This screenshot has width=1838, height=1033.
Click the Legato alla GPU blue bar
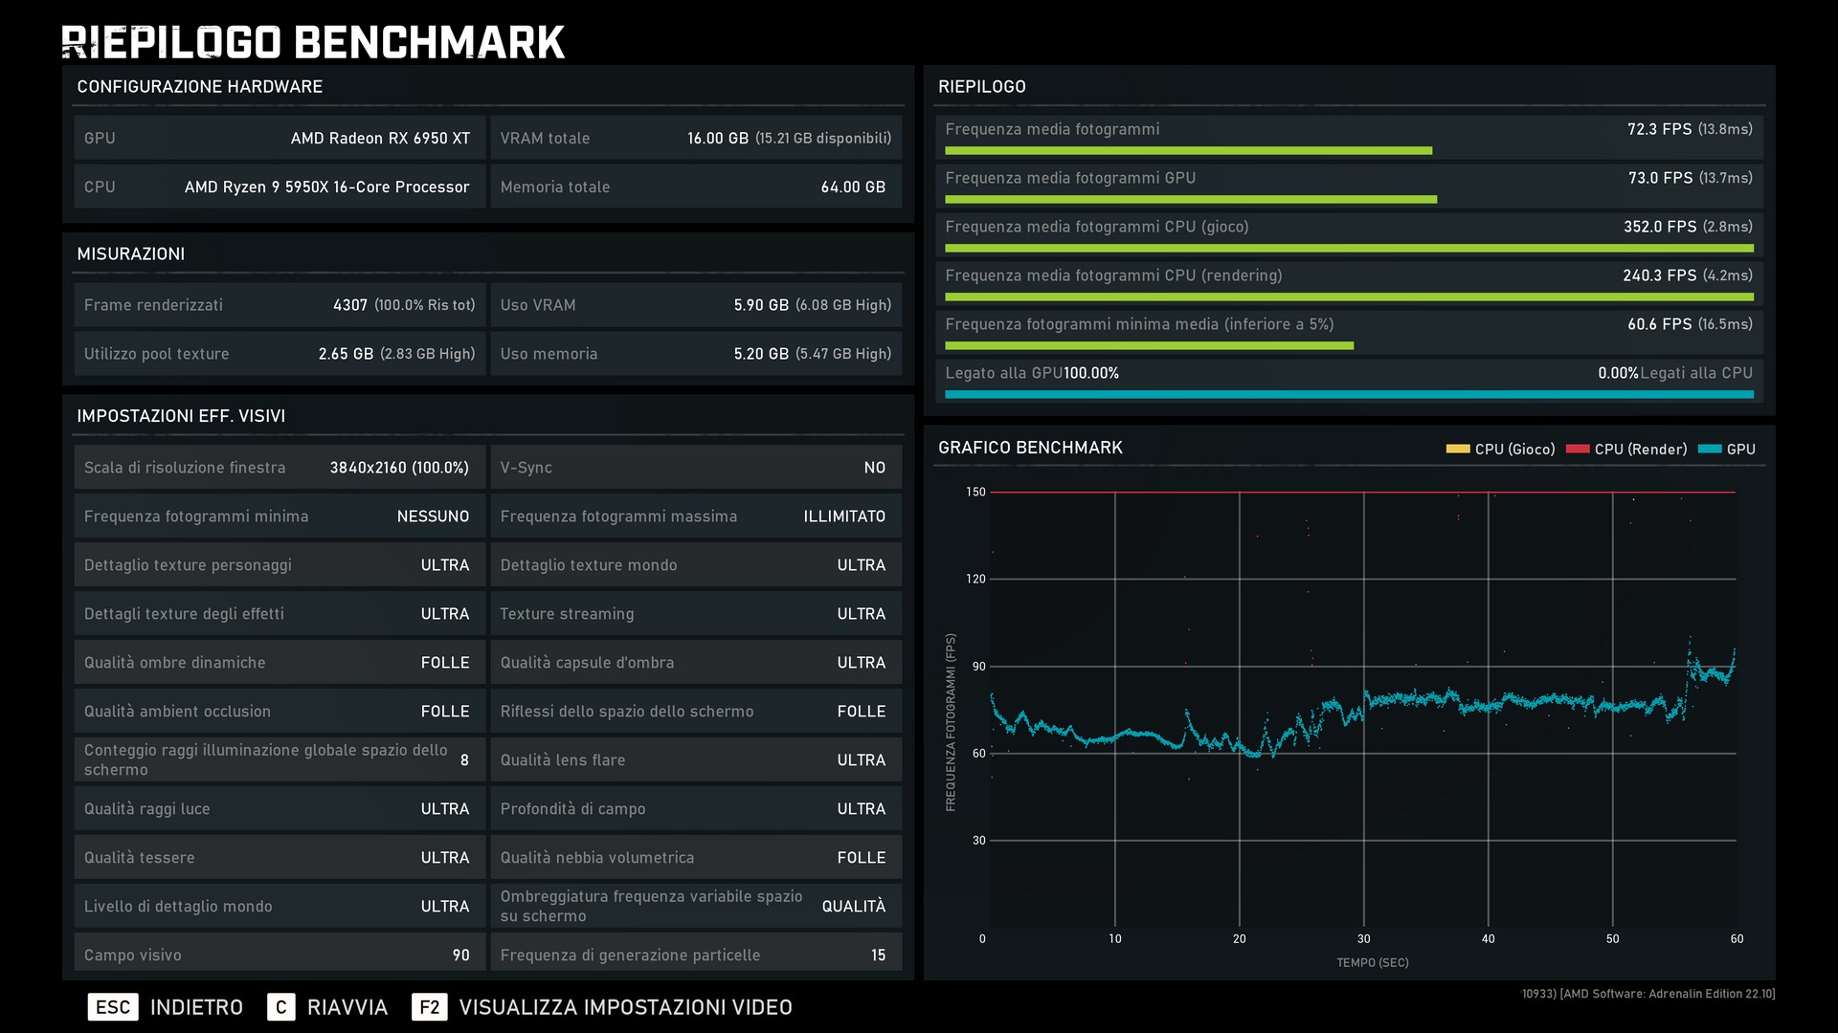1349,394
